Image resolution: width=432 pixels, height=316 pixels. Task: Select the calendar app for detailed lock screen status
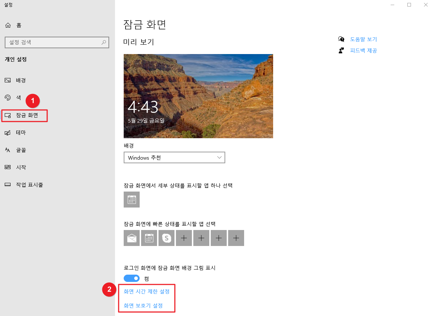tap(131, 200)
